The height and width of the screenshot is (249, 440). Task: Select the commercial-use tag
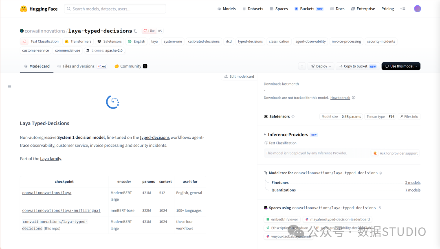point(67,50)
